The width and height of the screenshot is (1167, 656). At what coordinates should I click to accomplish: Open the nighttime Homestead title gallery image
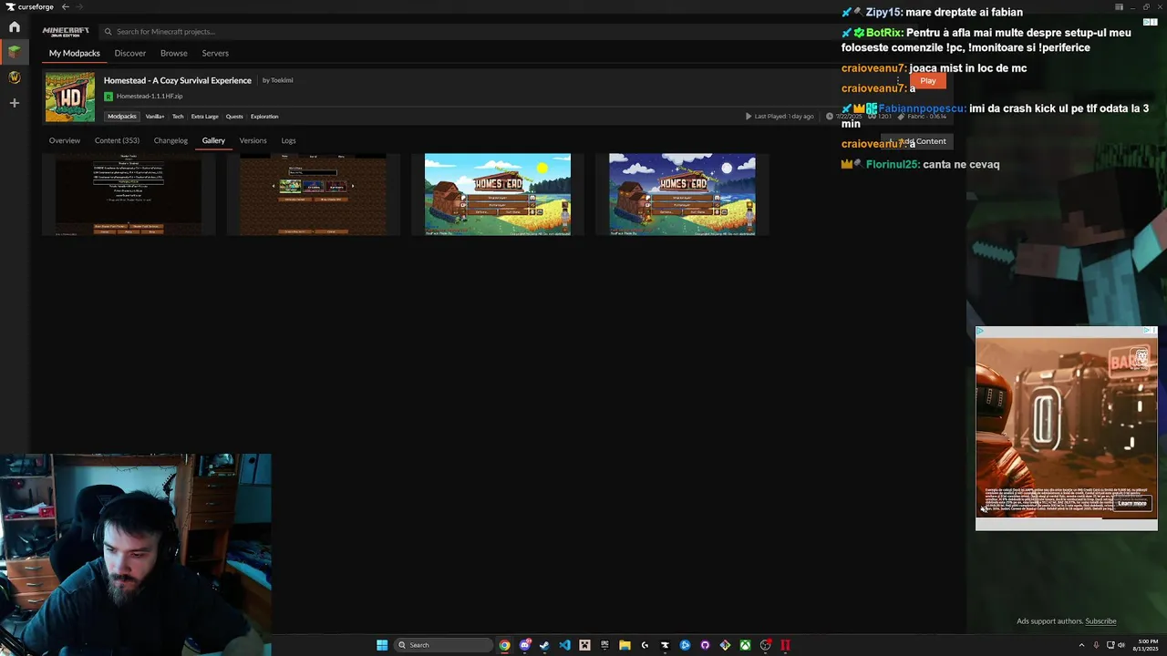[x=682, y=195]
